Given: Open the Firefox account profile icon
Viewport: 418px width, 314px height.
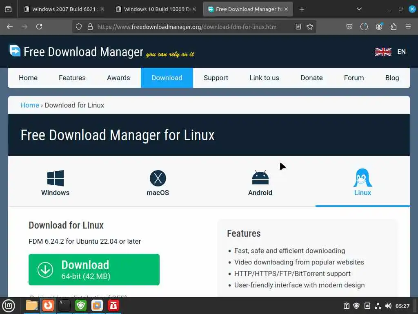Looking at the screenshot, I should click(379, 27).
